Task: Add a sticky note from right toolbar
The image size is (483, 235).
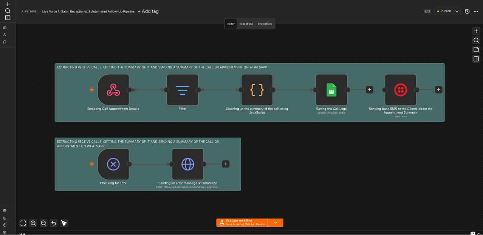Action: [476, 49]
